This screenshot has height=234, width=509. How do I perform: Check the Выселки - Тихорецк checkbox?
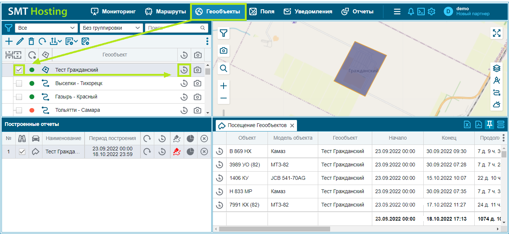tap(19, 83)
